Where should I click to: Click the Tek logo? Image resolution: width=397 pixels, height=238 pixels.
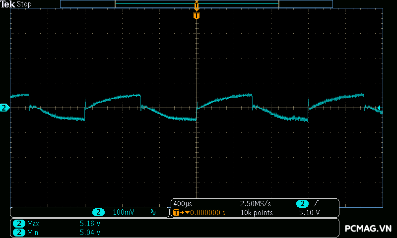tap(8, 4)
